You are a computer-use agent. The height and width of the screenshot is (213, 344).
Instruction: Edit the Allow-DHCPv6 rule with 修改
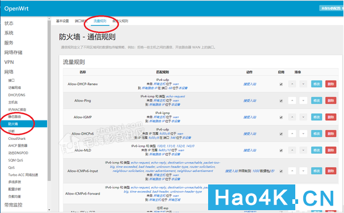tap(316, 134)
